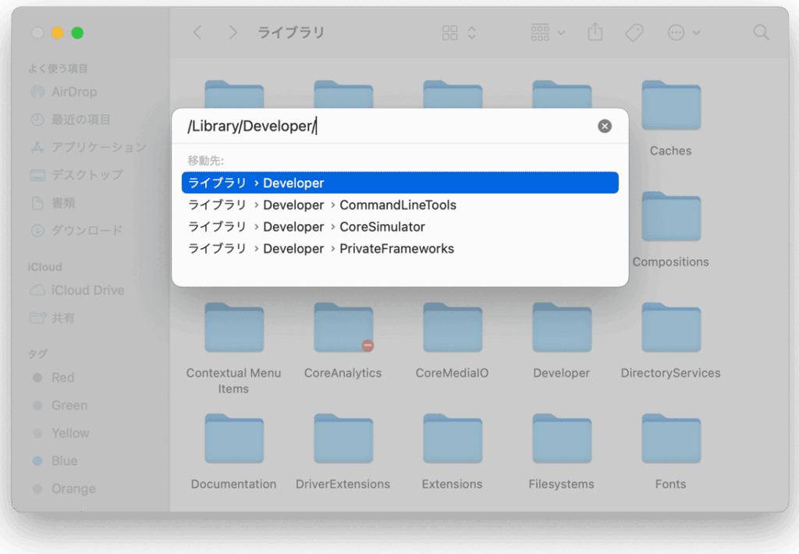
Task: Expand the group-by options dropdown
Action: 548,33
